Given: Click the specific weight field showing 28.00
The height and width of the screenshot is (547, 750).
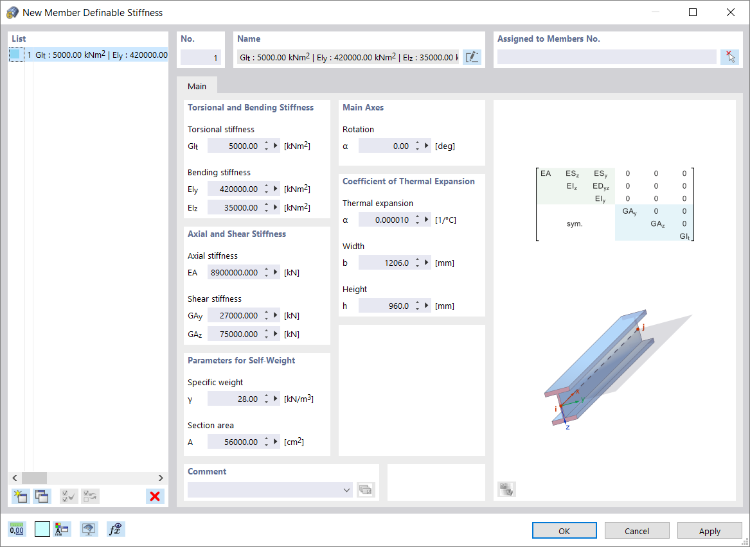Looking at the screenshot, I should (x=235, y=399).
